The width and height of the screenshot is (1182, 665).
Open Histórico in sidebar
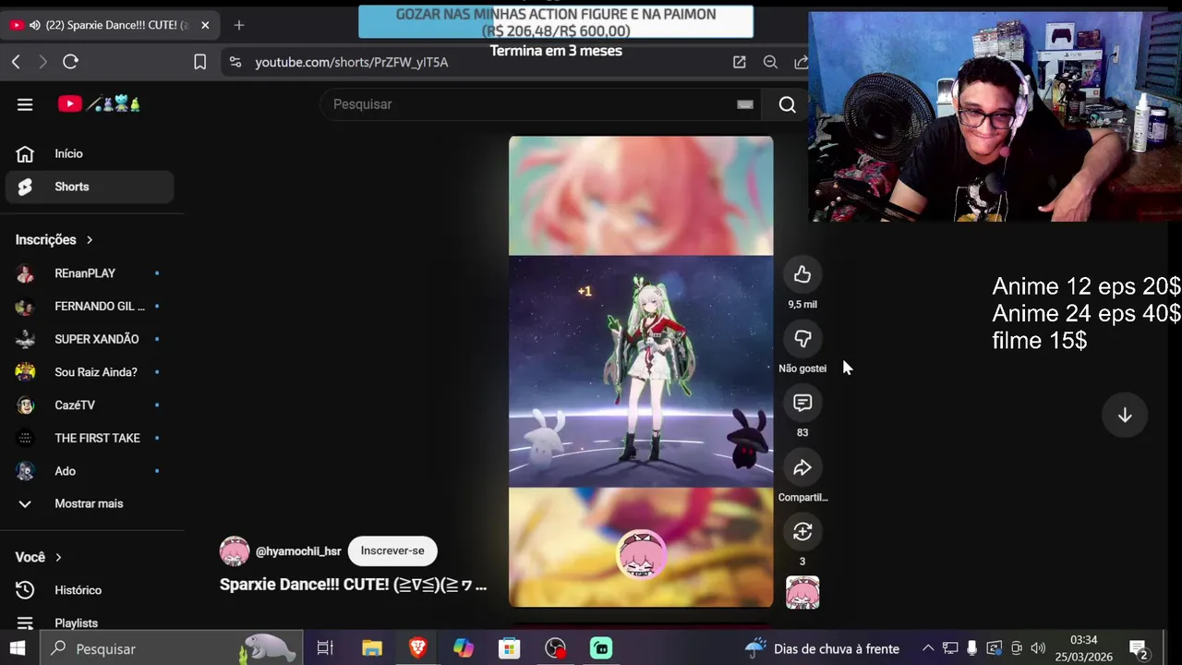(90, 590)
